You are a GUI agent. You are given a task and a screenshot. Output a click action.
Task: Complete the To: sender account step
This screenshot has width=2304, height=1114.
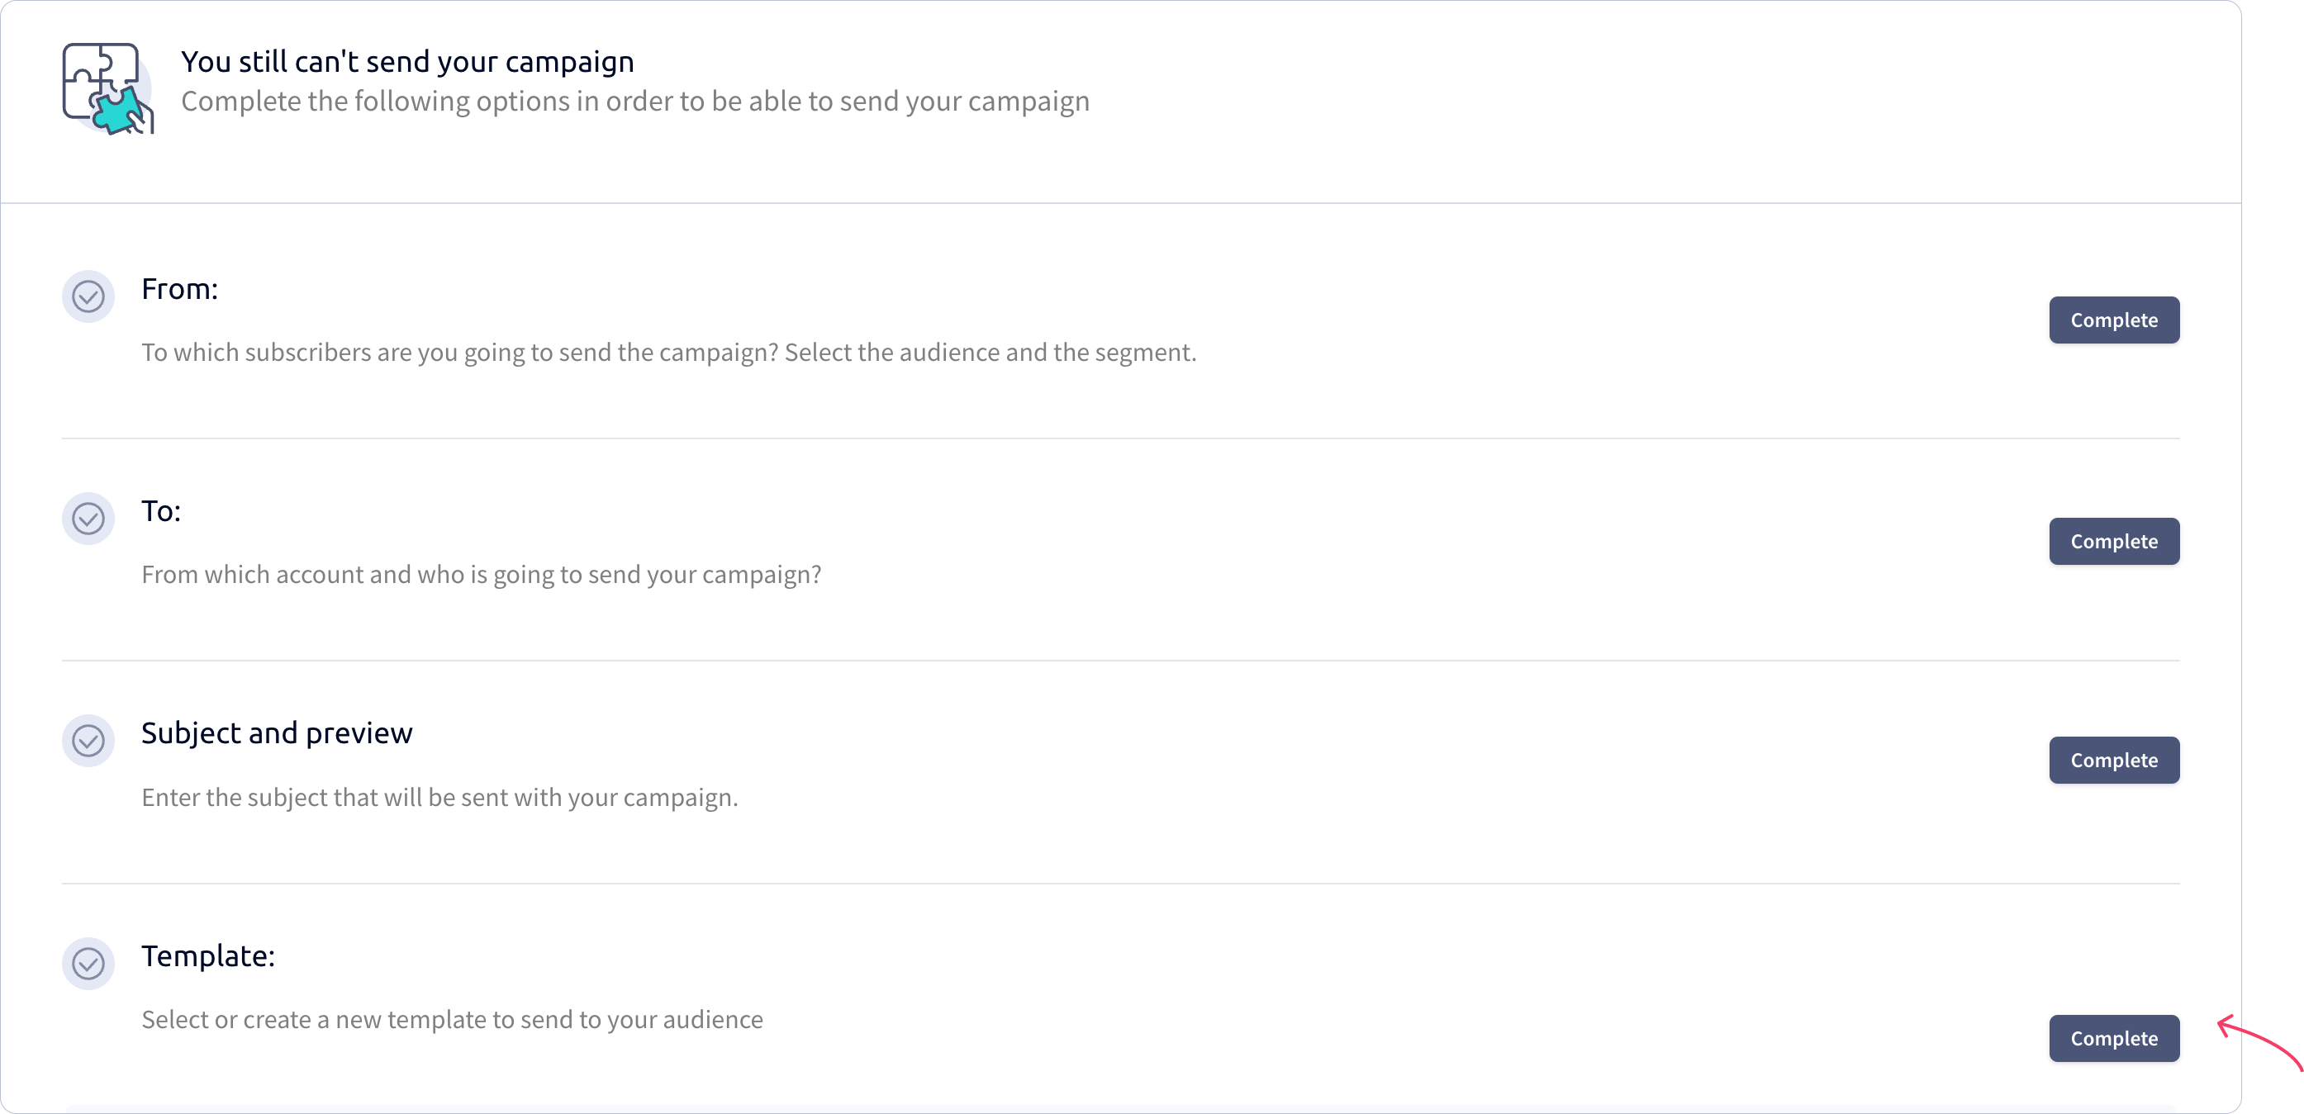pos(2113,541)
